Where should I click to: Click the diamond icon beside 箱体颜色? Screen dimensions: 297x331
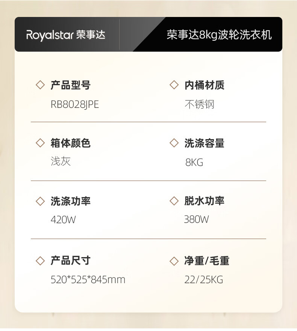40,143
